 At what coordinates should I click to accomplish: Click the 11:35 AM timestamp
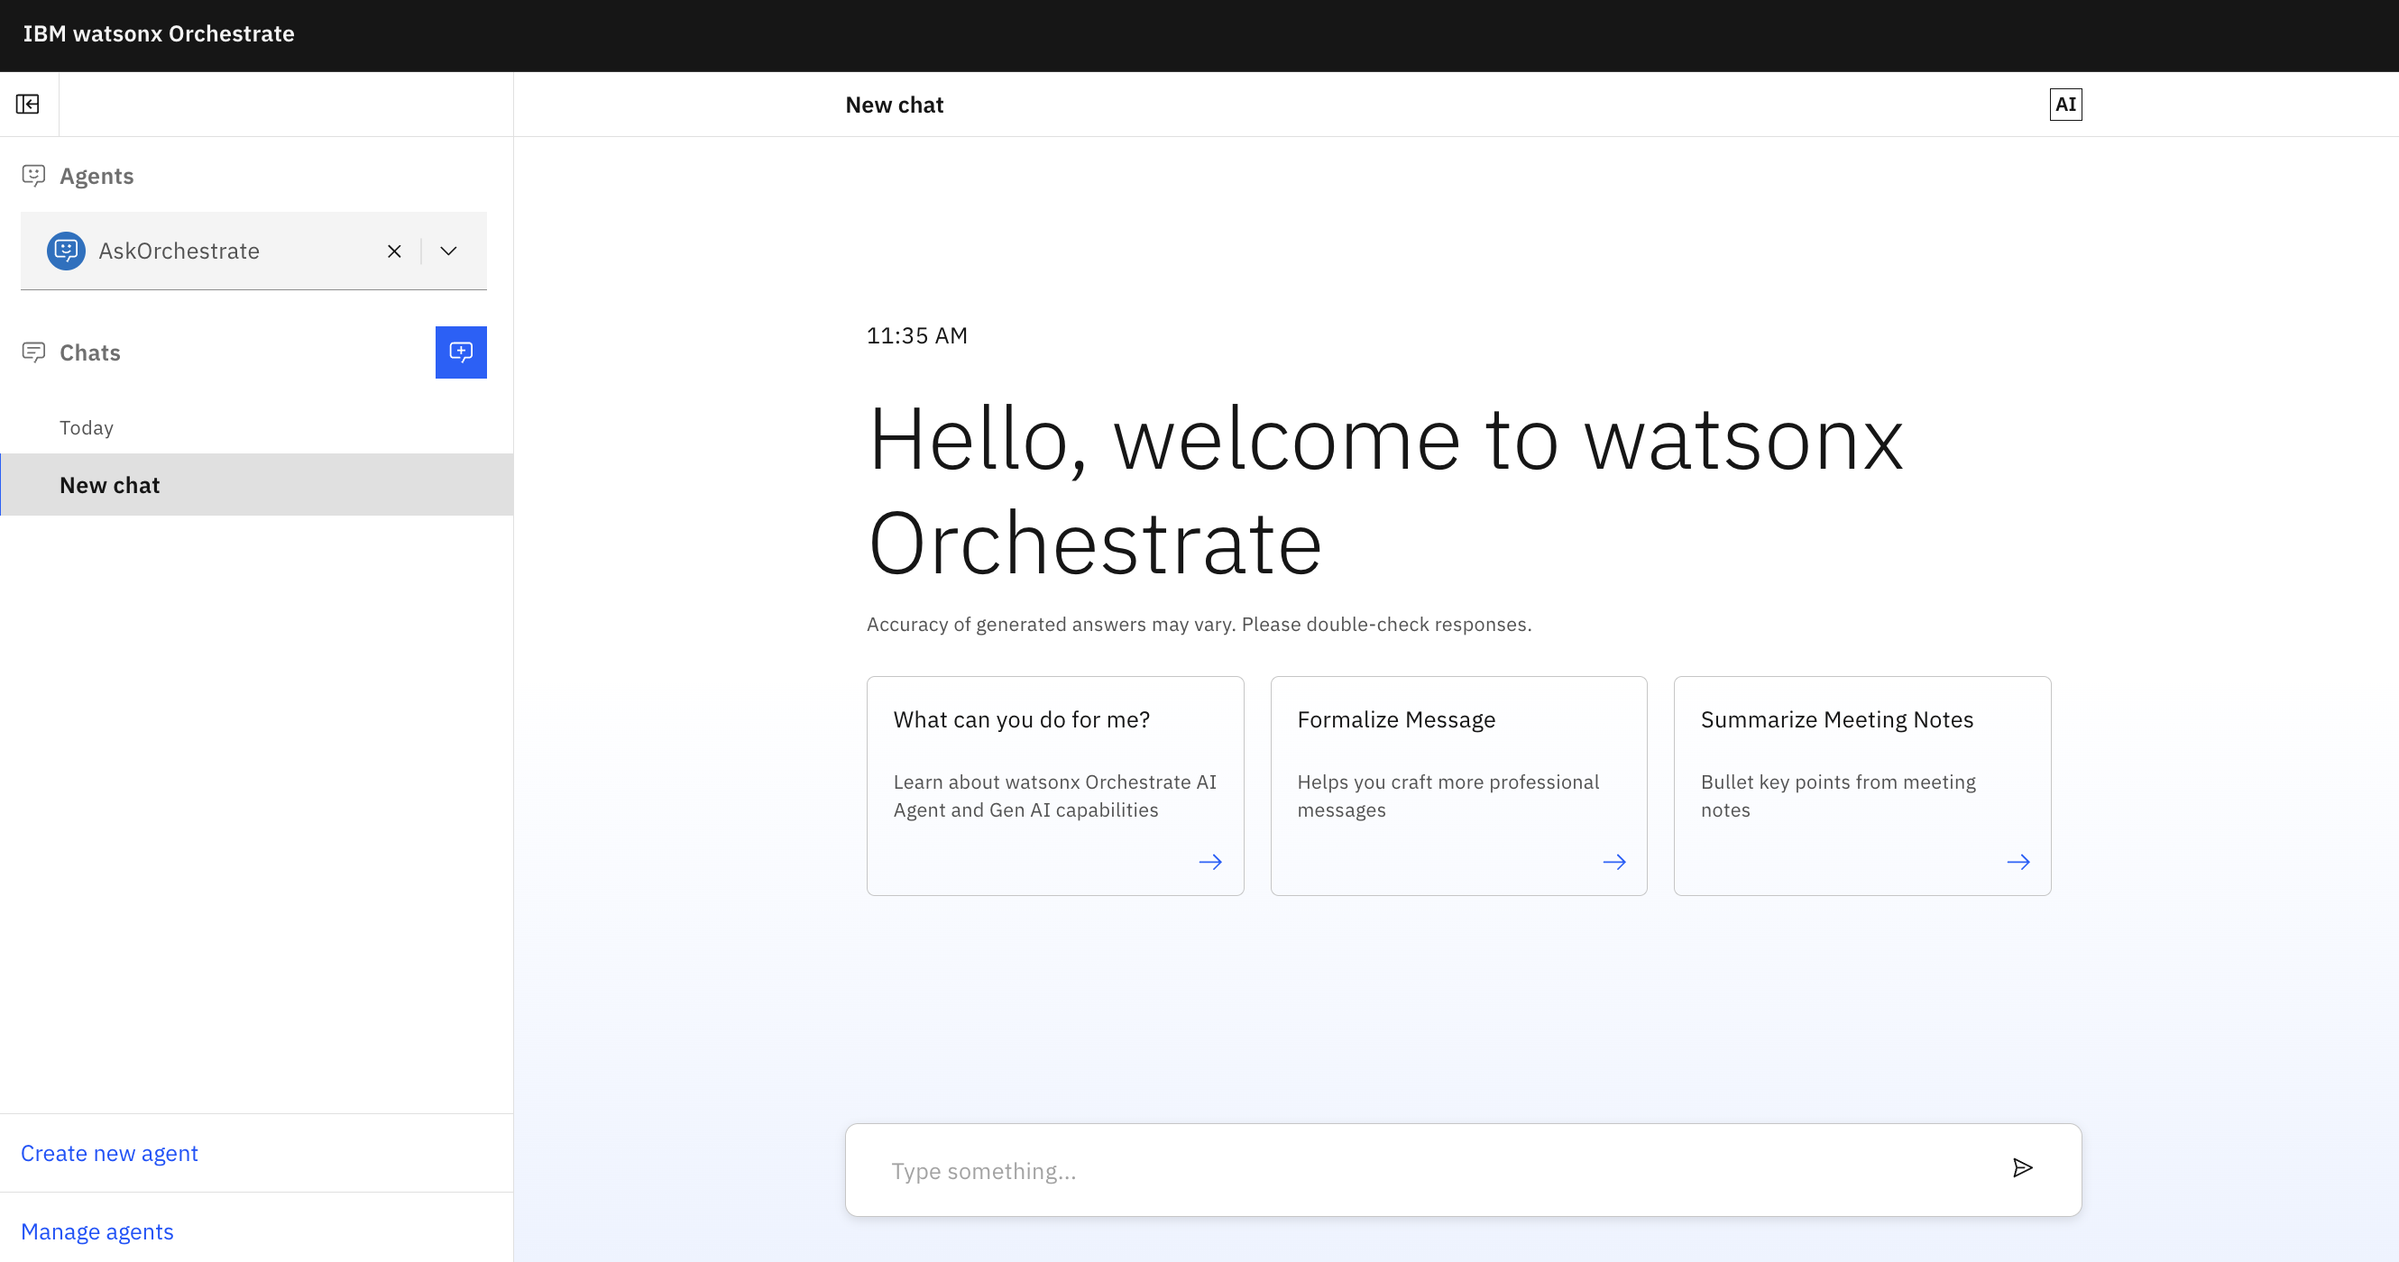point(917,336)
